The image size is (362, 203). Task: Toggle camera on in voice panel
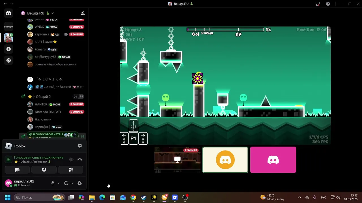pos(17,170)
